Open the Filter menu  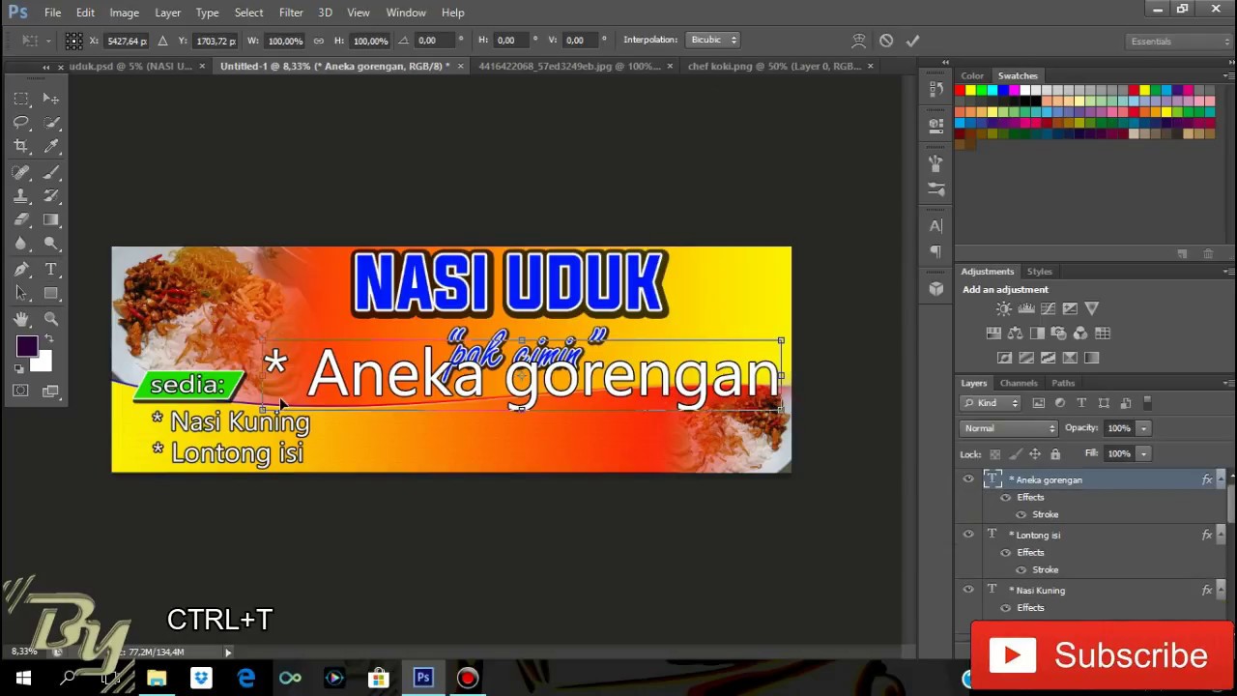(291, 13)
